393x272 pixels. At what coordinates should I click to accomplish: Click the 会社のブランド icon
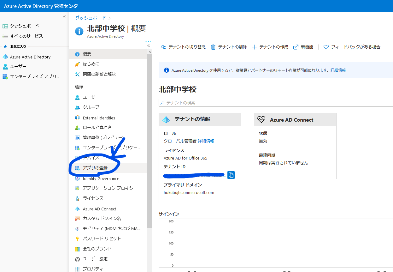pos(77,249)
